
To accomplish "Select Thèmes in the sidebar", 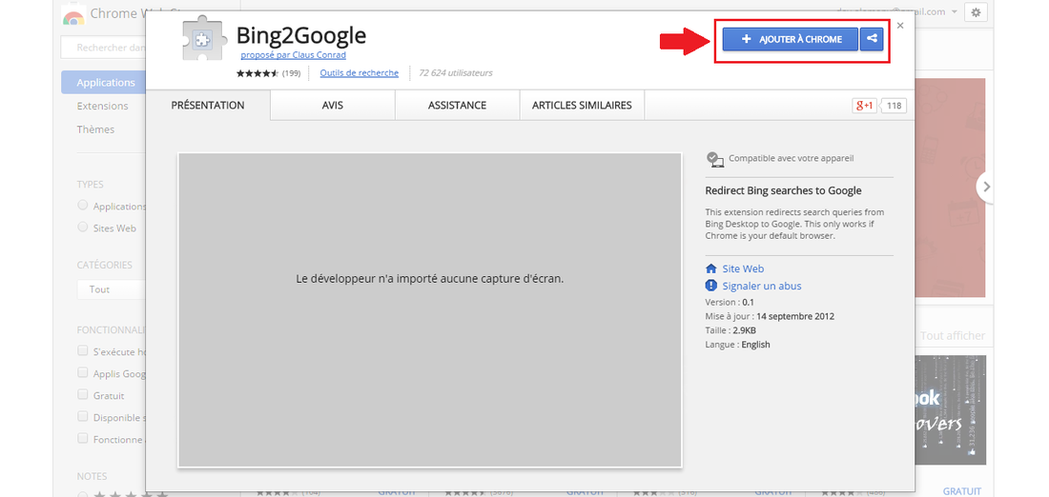I will (95, 129).
